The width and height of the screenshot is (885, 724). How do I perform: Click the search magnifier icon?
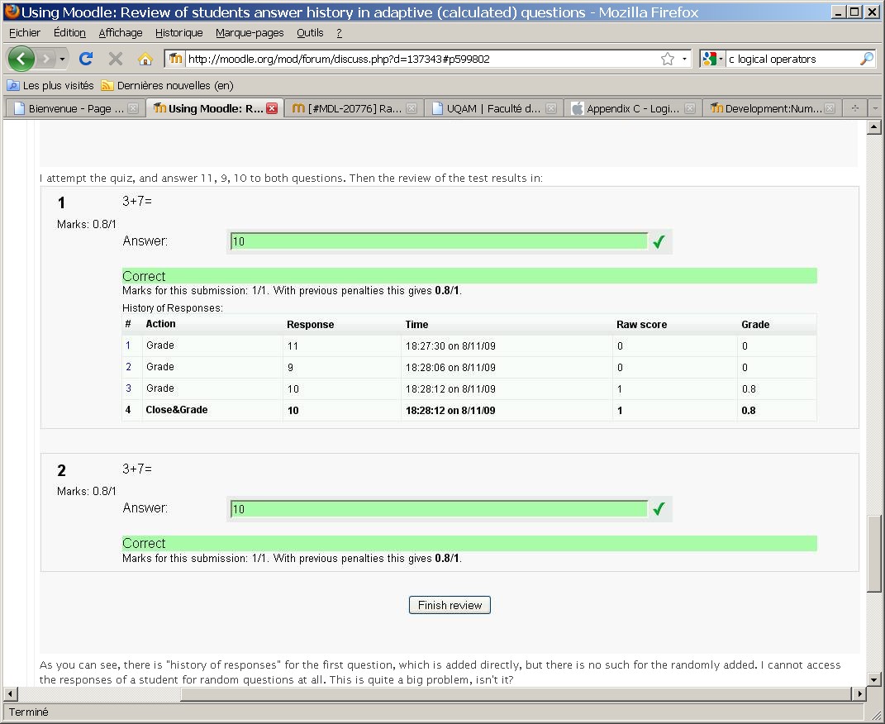(x=866, y=58)
